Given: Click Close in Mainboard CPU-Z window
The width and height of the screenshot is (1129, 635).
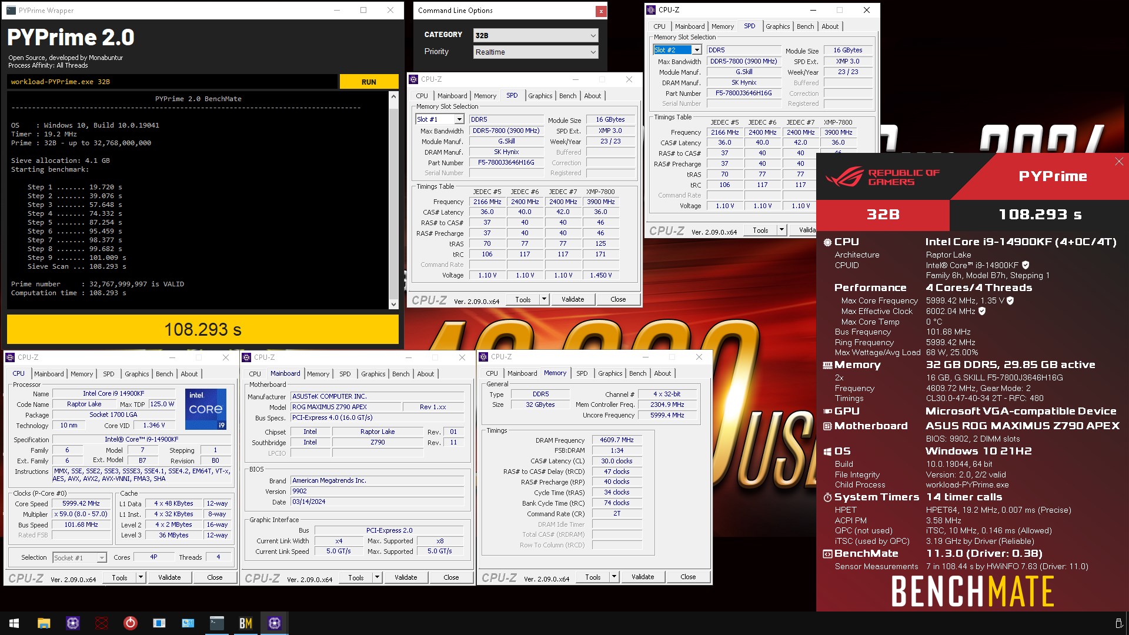Looking at the screenshot, I should click(451, 577).
